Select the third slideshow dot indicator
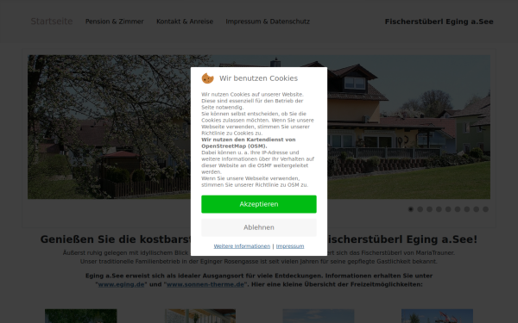This screenshot has width=518, height=323. (x=429, y=209)
